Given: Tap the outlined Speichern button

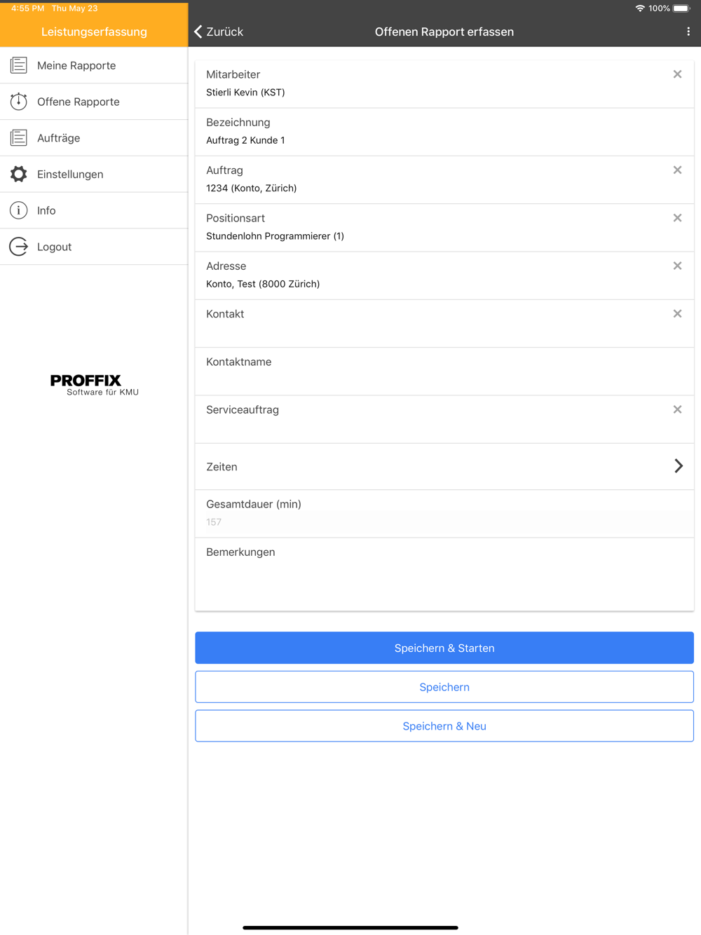Looking at the screenshot, I should (x=444, y=687).
